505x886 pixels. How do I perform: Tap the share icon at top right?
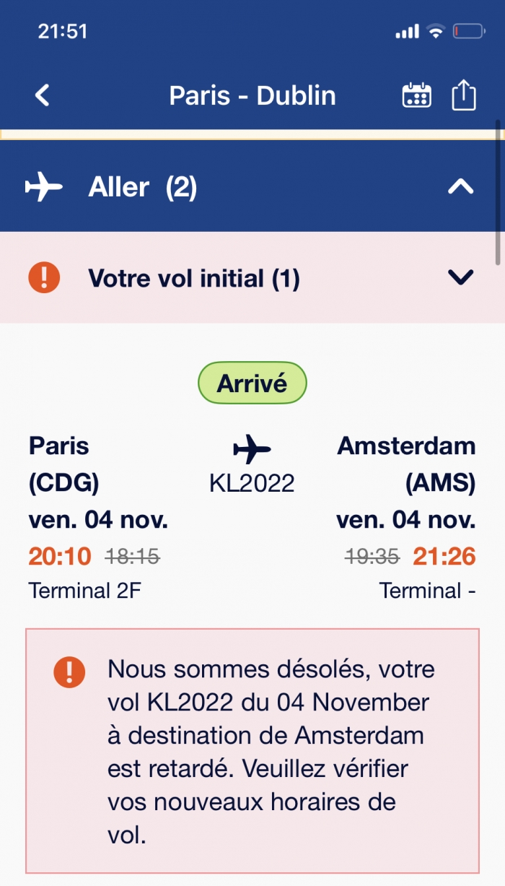(464, 95)
